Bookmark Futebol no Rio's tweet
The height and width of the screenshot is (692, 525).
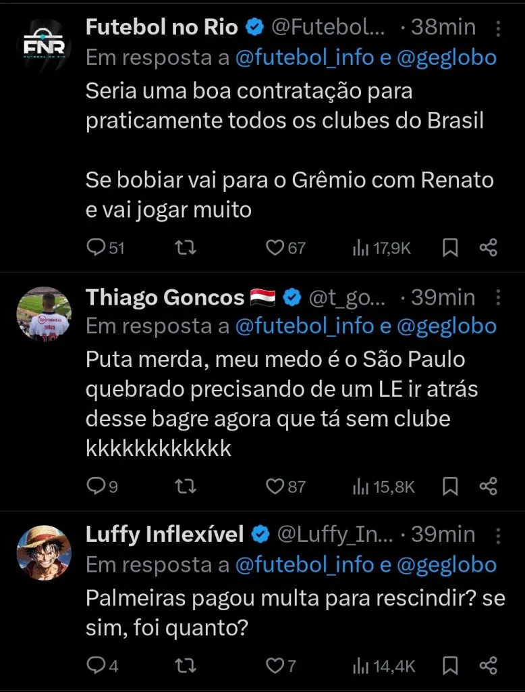[450, 248]
